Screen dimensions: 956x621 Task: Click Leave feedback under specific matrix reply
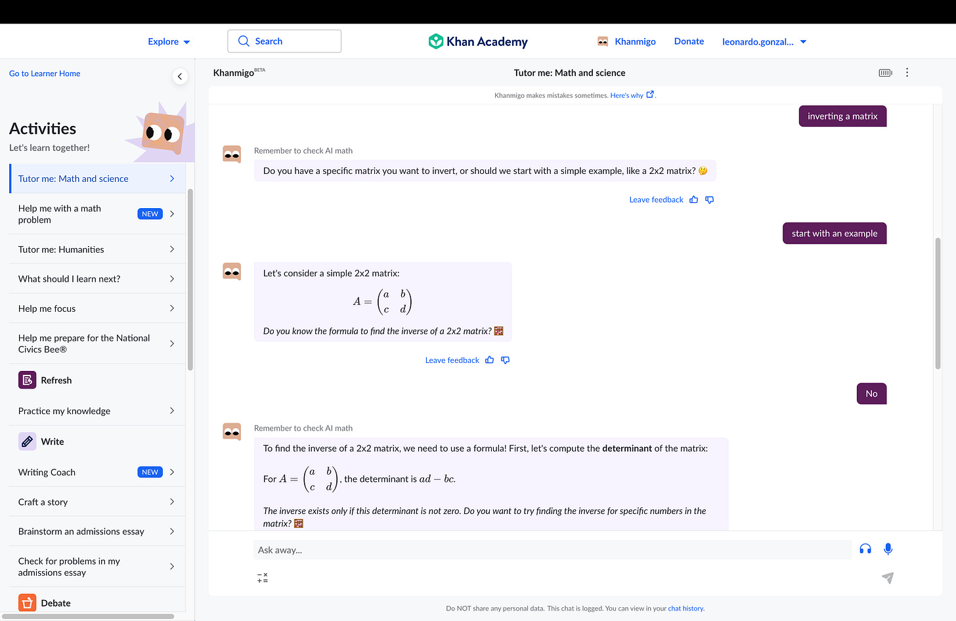click(656, 200)
